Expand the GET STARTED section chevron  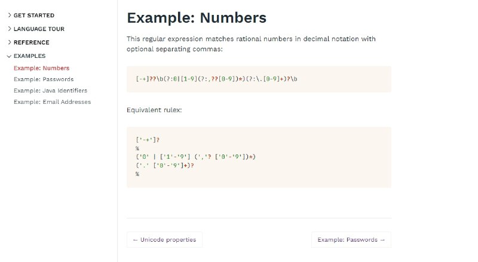[10, 15]
